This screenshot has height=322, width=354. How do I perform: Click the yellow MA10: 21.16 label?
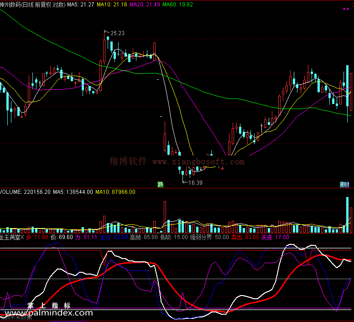[x=112, y=5]
